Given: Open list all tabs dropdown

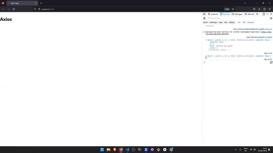Looking at the screenshot, I should (x=245, y=3).
